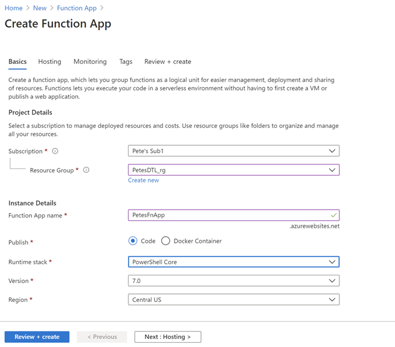Click the Function App name input field
Screen dimensions: 395x347
230,215
